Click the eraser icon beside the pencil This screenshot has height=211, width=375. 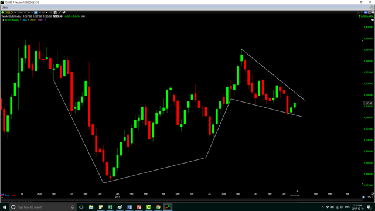point(64,12)
